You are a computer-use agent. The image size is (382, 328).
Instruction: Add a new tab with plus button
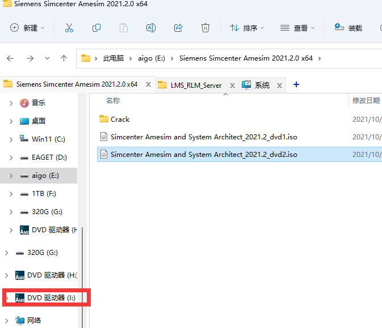coord(296,84)
